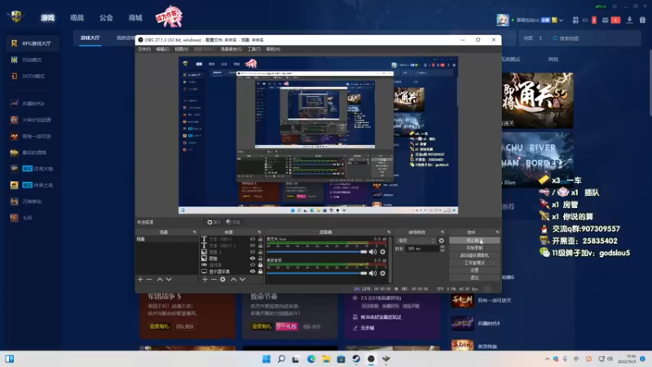Move scene up with arrow icon

tap(160, 280)
